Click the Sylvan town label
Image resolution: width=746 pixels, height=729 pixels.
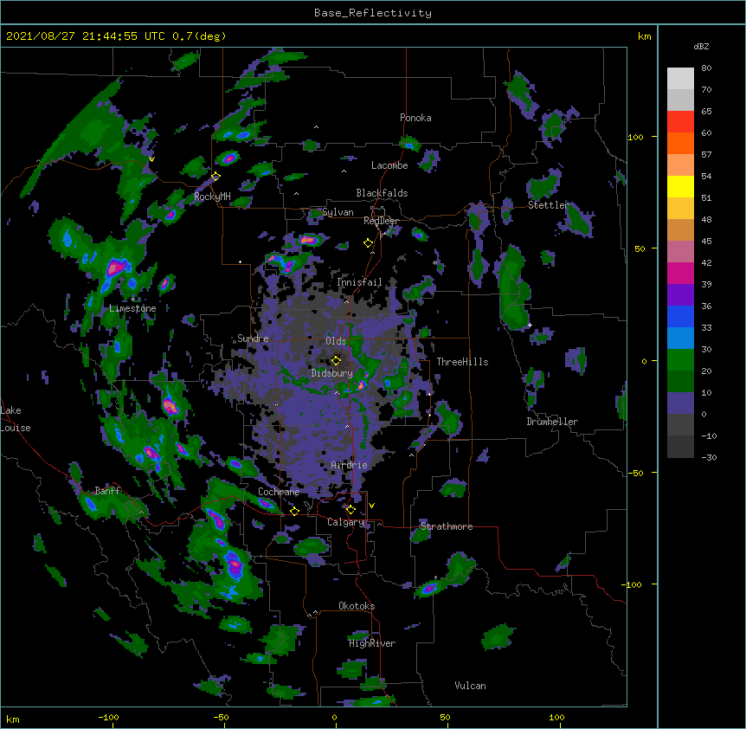pos(338,212)
